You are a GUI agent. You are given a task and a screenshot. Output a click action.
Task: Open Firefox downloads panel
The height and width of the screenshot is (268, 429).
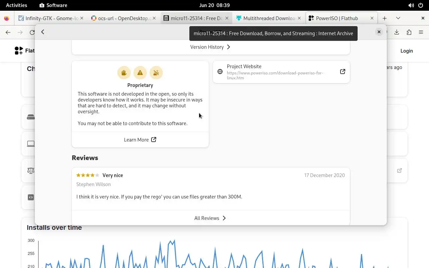[x=397, y=32]
